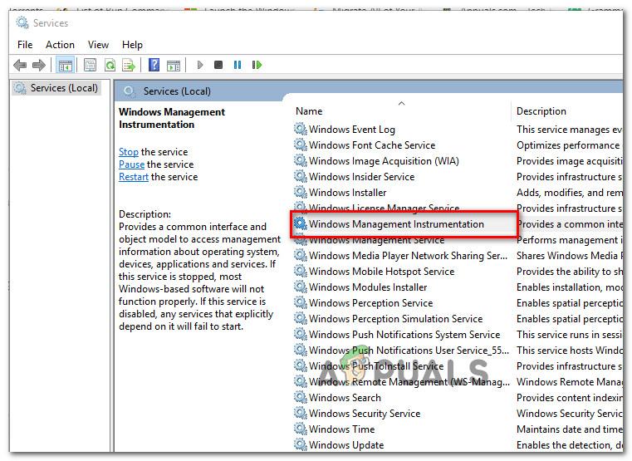Click the Restart Service toolbar icon
632x461 pixels.
tap(257, 65)
